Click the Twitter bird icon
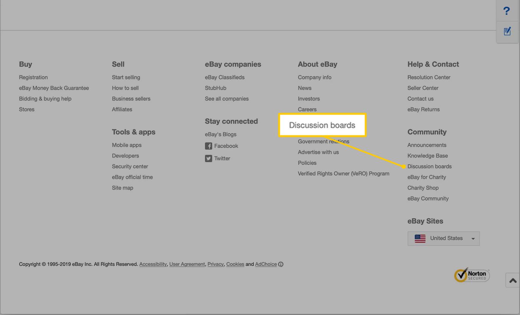 (x=208, y=158)
